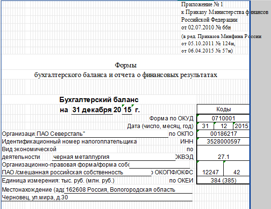
Task: Select the OKVED cell with 27.1
Action: click(x=223, y=153)
